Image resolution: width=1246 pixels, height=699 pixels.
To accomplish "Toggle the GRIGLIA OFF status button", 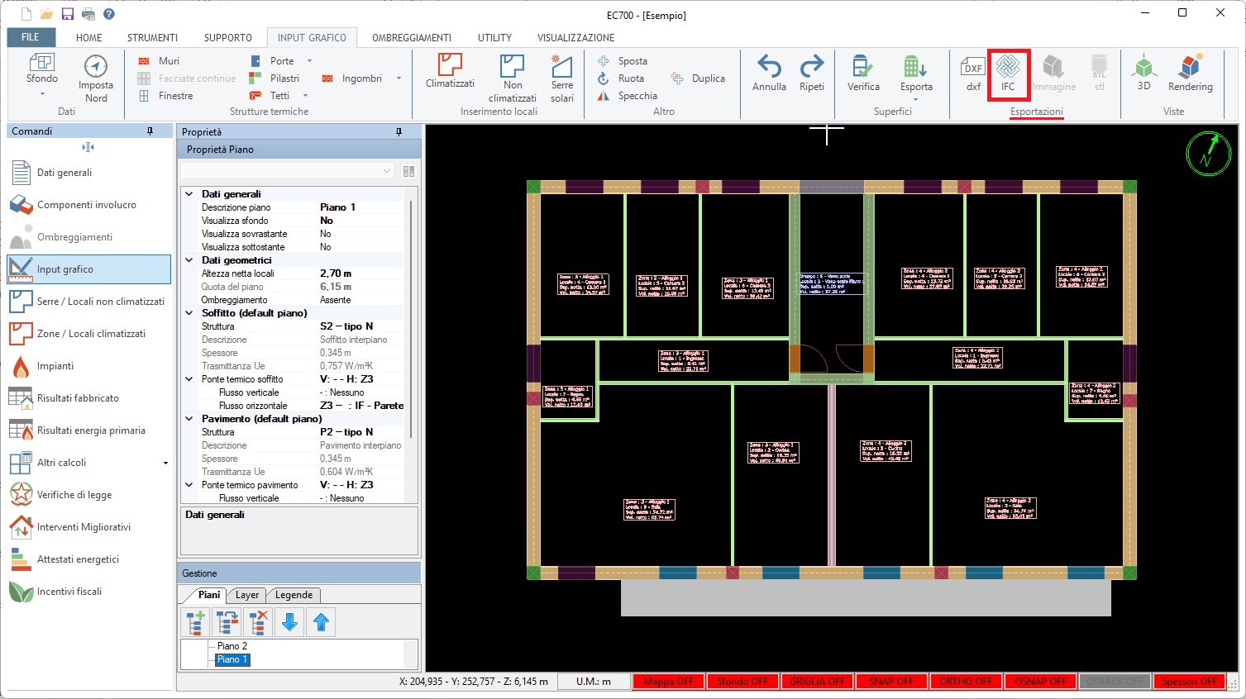I will pos(818,682).
